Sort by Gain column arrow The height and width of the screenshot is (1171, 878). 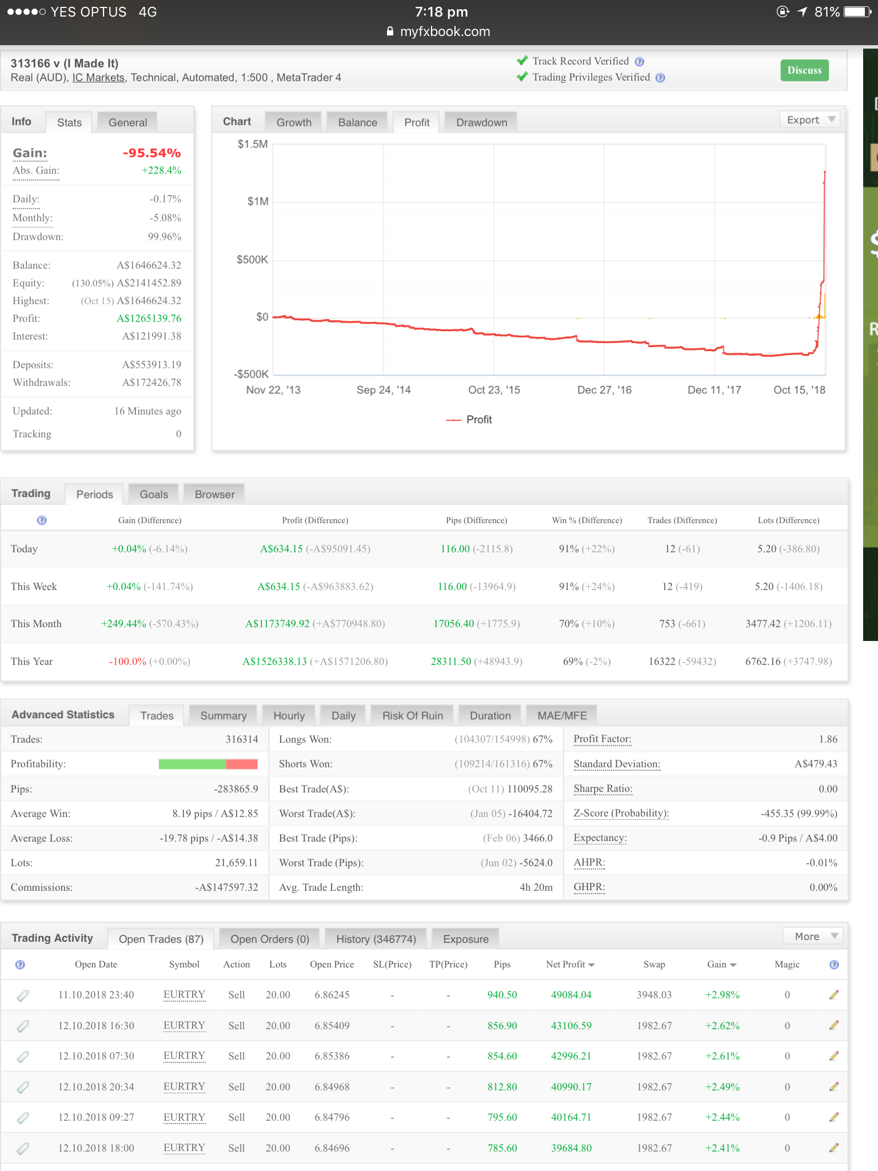[733, 965]
